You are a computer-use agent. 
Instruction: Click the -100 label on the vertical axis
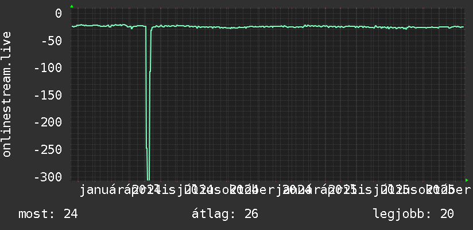[x=48, y=68]
